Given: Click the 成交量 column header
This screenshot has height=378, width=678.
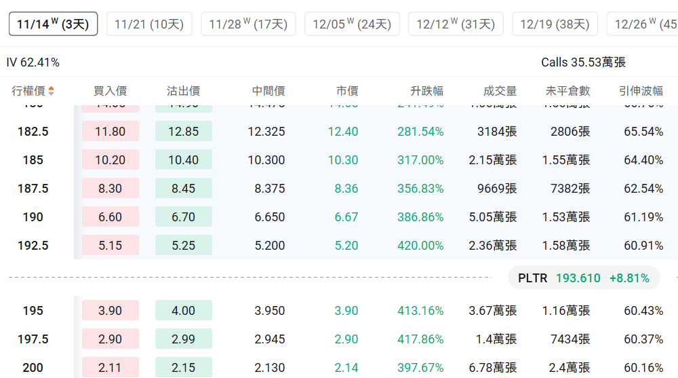Looking at the screenshot, I should [x=500, y=91].
